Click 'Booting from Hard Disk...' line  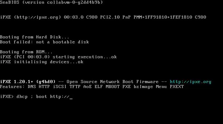pyautogui.click(x=35, y=37)
